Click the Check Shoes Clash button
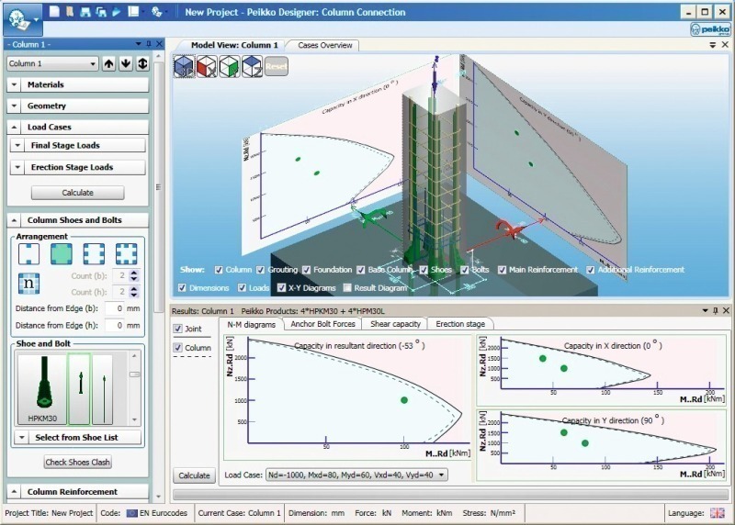This screenshot has height=525, width=735. [x=78, y=463]
